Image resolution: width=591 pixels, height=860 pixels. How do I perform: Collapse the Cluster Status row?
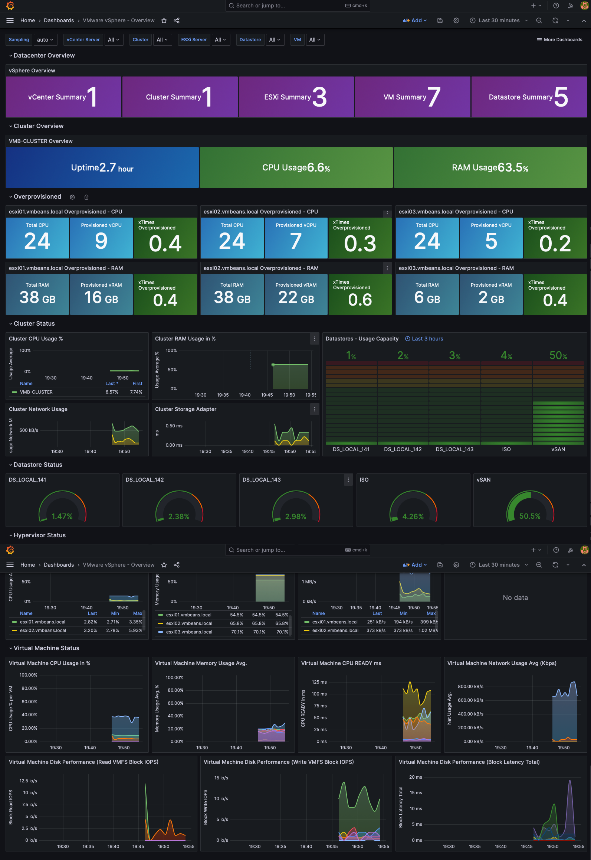[32, 323]
